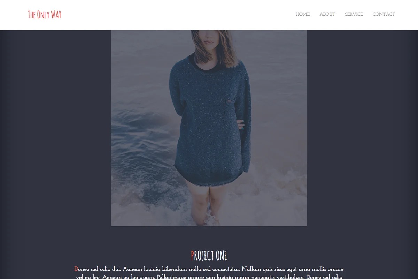Click the small pocket on the woman's sweater
The image size is (418, 279).
click(x=230, y=101)
